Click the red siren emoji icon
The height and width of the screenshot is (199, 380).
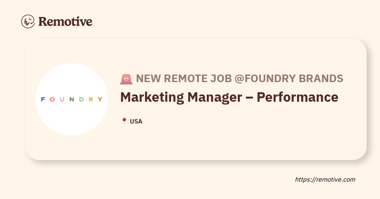126,79
